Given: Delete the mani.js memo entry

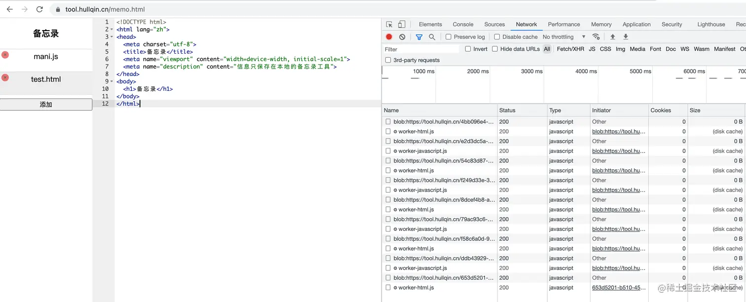Looking at the screenshot, I should pos(5,55).
